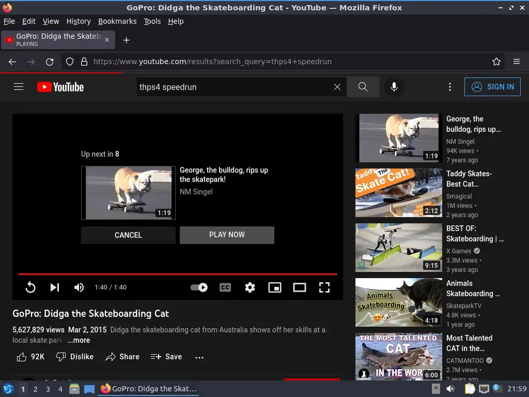
Task: Activate the miniplayer mode
Action: tap(275, 287)
